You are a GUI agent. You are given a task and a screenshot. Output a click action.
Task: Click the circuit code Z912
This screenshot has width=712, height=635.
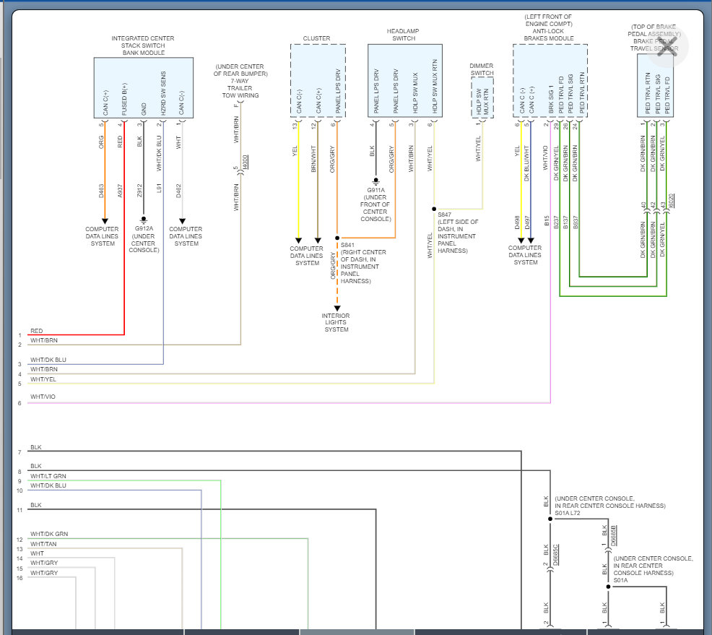pyautogui.click(x=139, y=191)
